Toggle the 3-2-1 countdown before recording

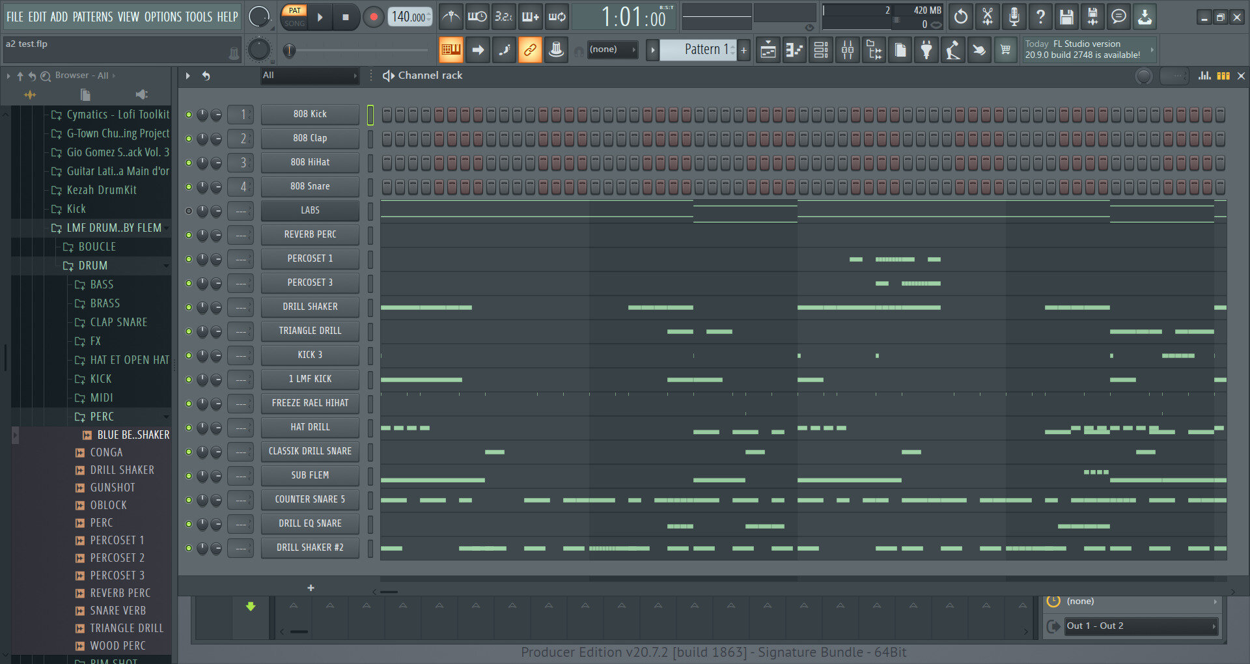point(503,17)
